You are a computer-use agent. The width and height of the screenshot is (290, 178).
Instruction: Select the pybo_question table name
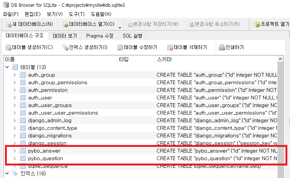46,158
